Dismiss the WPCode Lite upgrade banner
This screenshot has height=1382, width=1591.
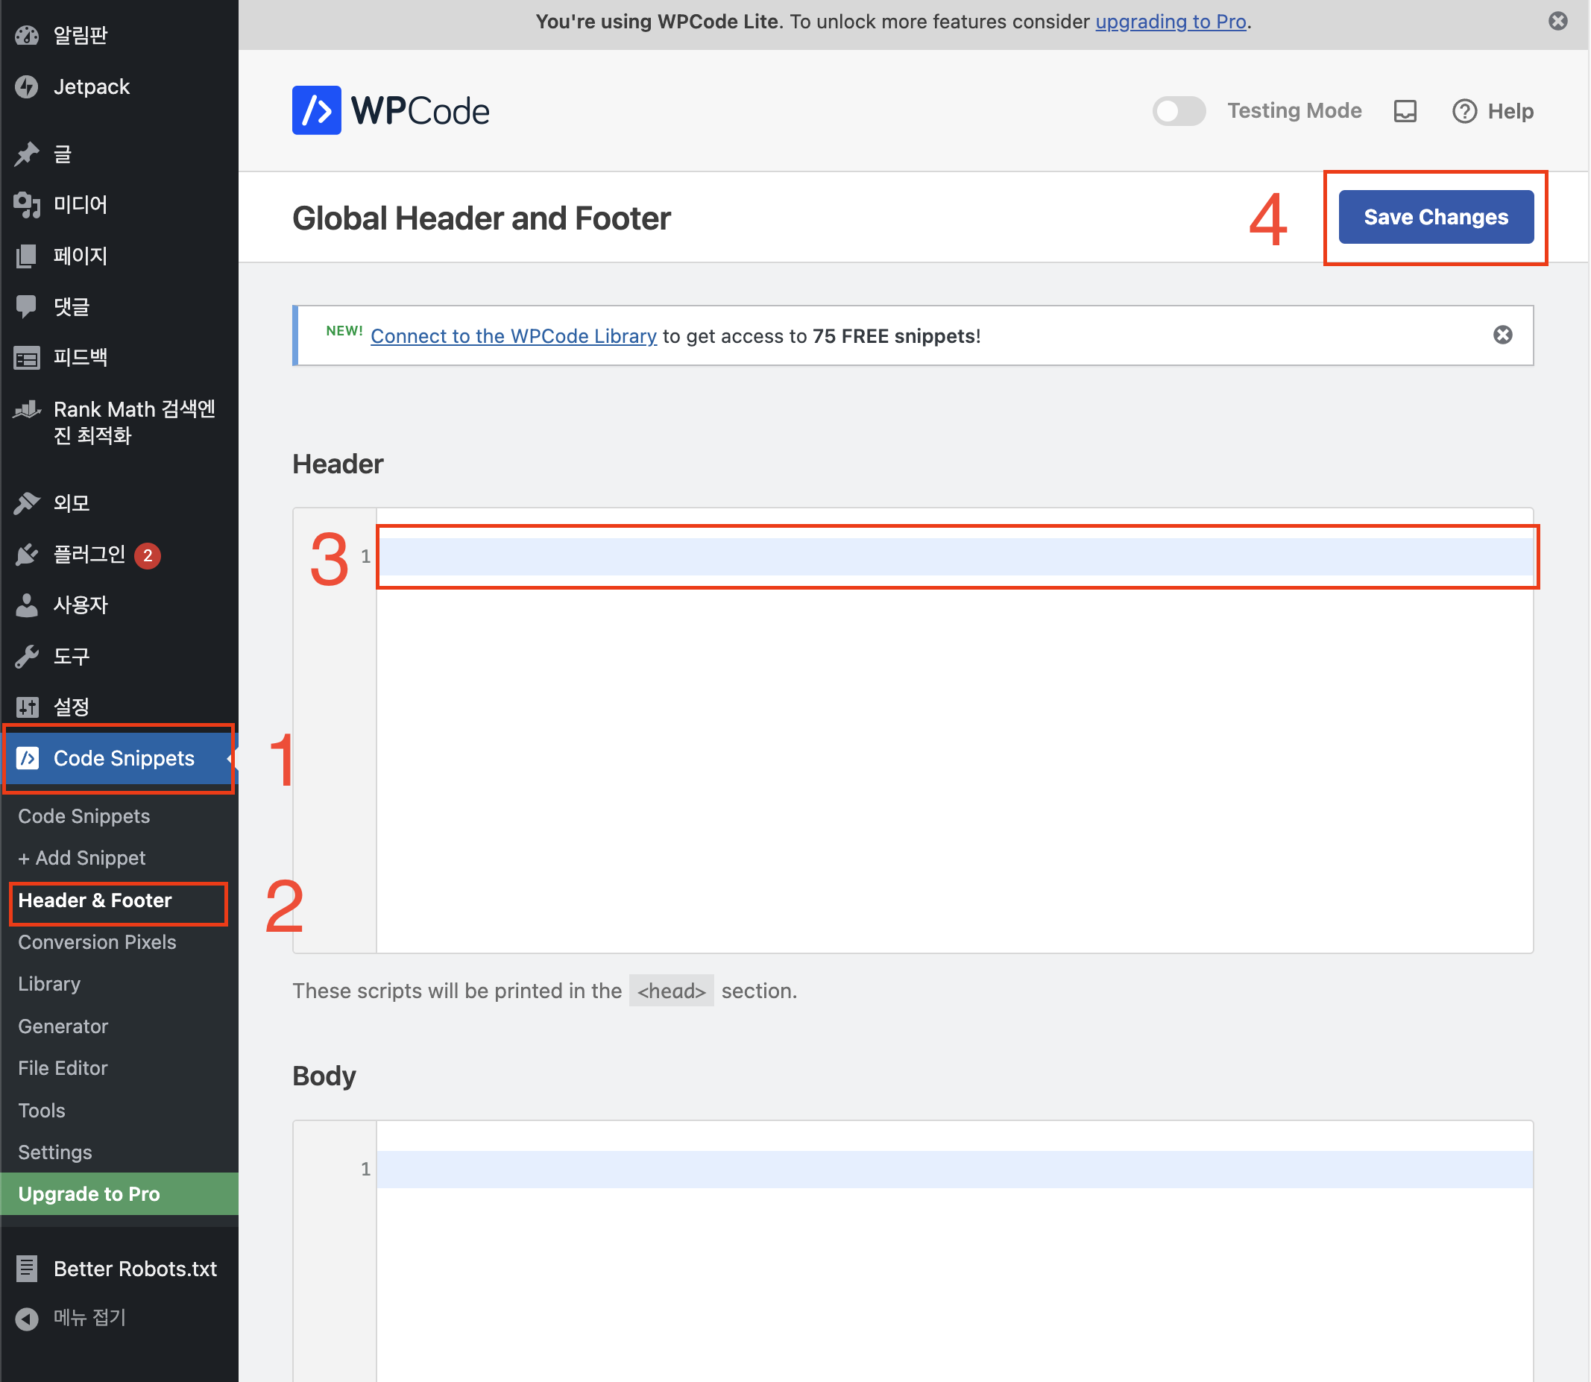tap(1557, 21)
